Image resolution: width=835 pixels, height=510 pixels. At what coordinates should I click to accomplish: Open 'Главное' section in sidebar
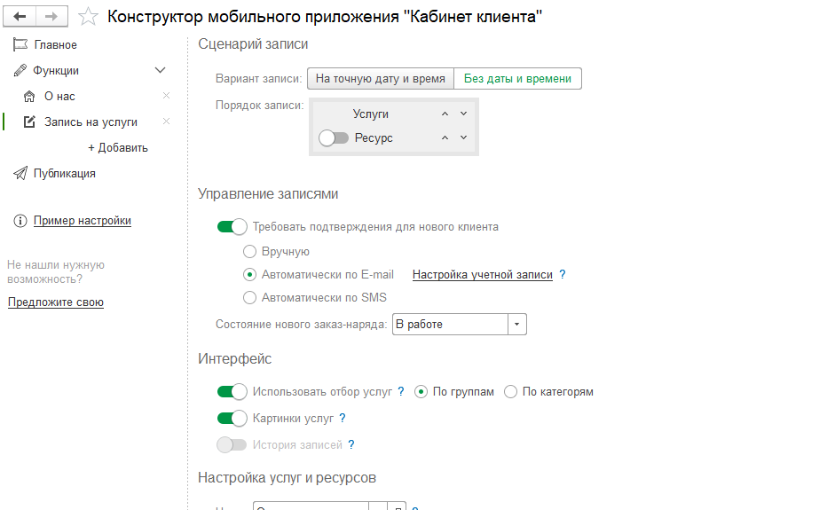[x=55, y=45]
